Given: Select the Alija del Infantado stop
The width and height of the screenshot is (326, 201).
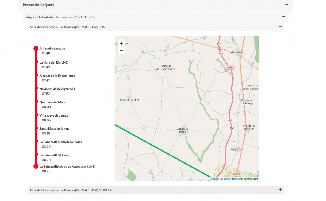Looking at the screenshot, I should pyautogui.click(x=52, y=48).
